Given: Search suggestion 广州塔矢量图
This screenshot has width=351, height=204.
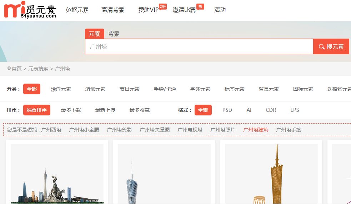Looking at the screenshot, I should point(155,130).
